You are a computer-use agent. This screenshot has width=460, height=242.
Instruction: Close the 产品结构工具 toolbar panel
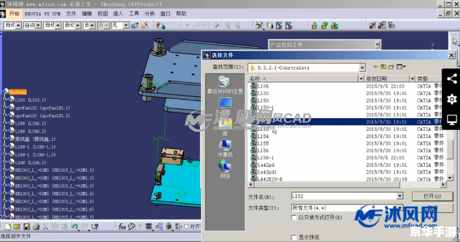tap(378, 45)
